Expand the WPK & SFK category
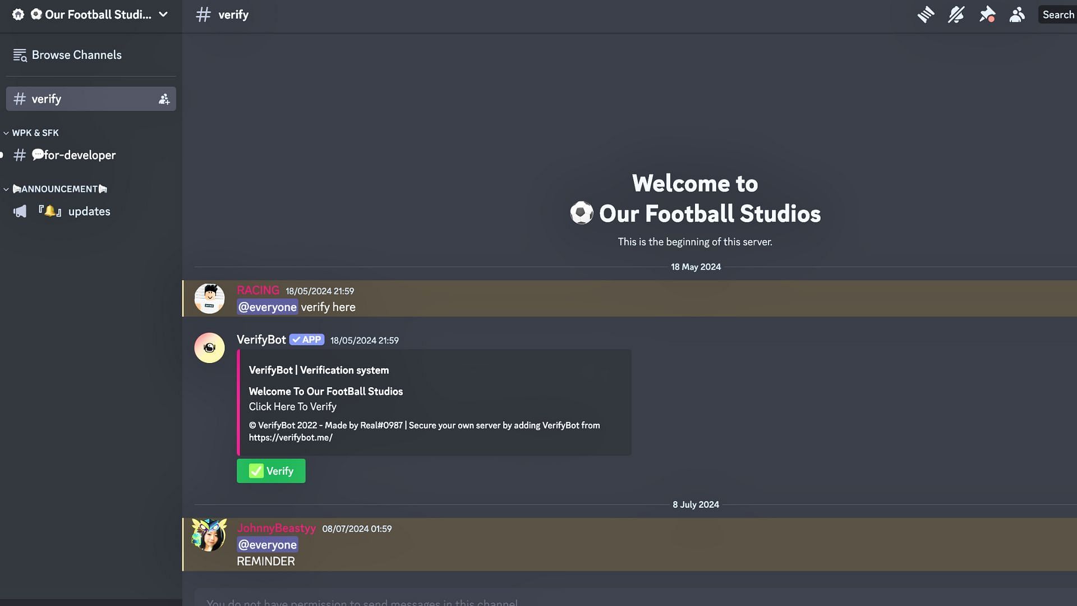Screen dimensions: 1077x606 click(x=35, y=132)
